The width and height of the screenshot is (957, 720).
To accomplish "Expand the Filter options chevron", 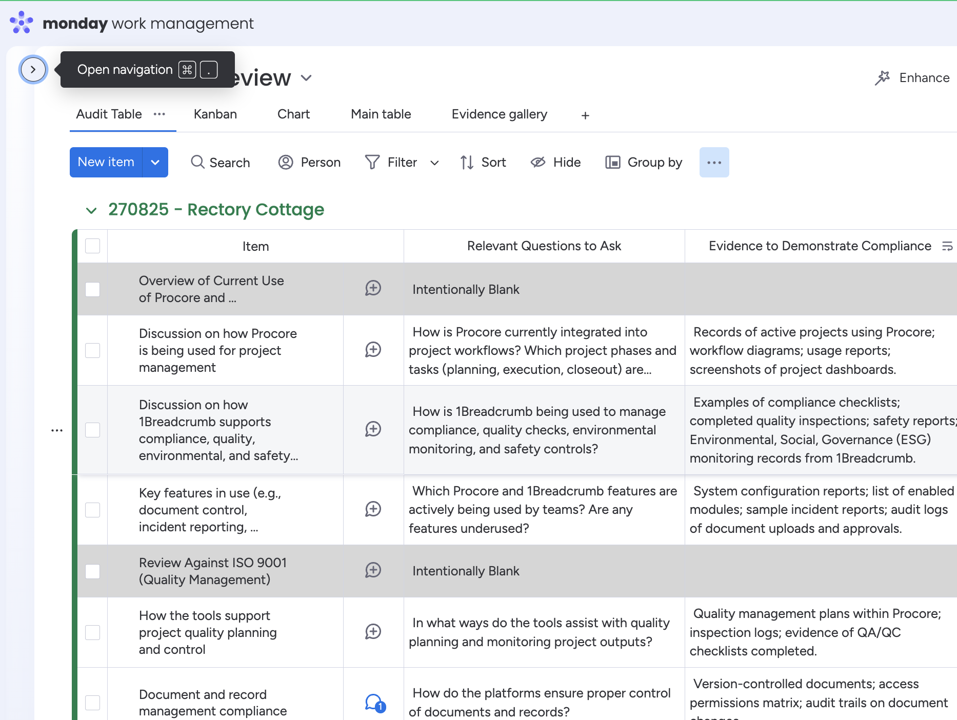I will click(x=434, y=163).
